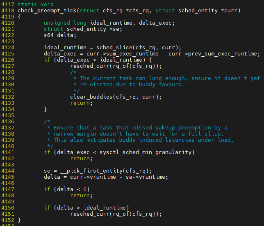The width and height of the screenshot is (264, 226).
Task: Click resched_curr call on line 4127
Action: pos(116,66)
